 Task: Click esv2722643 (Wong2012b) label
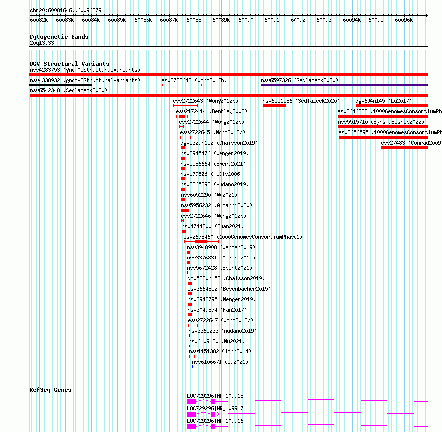coord(206,101)
